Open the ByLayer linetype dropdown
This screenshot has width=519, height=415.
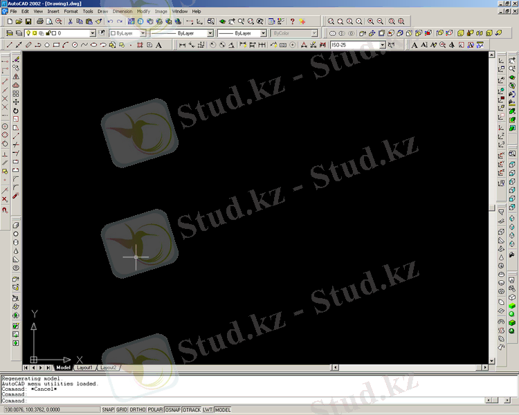coord(210,33)
